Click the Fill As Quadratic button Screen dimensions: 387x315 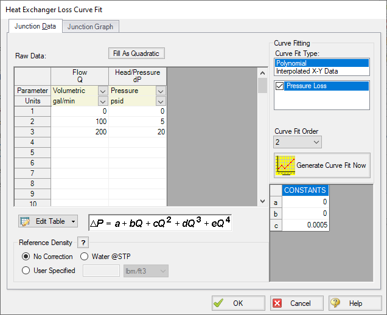136,54
